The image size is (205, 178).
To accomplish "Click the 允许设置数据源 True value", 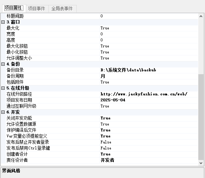I will pos(105,124).
